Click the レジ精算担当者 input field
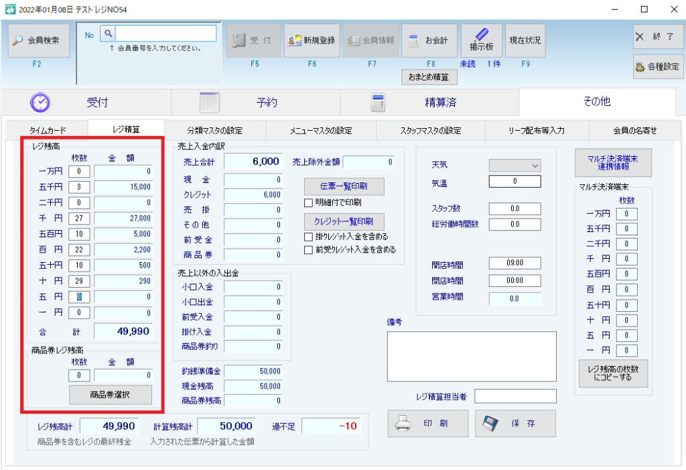This screenshot has height=470, width=686. click(515, 396)
